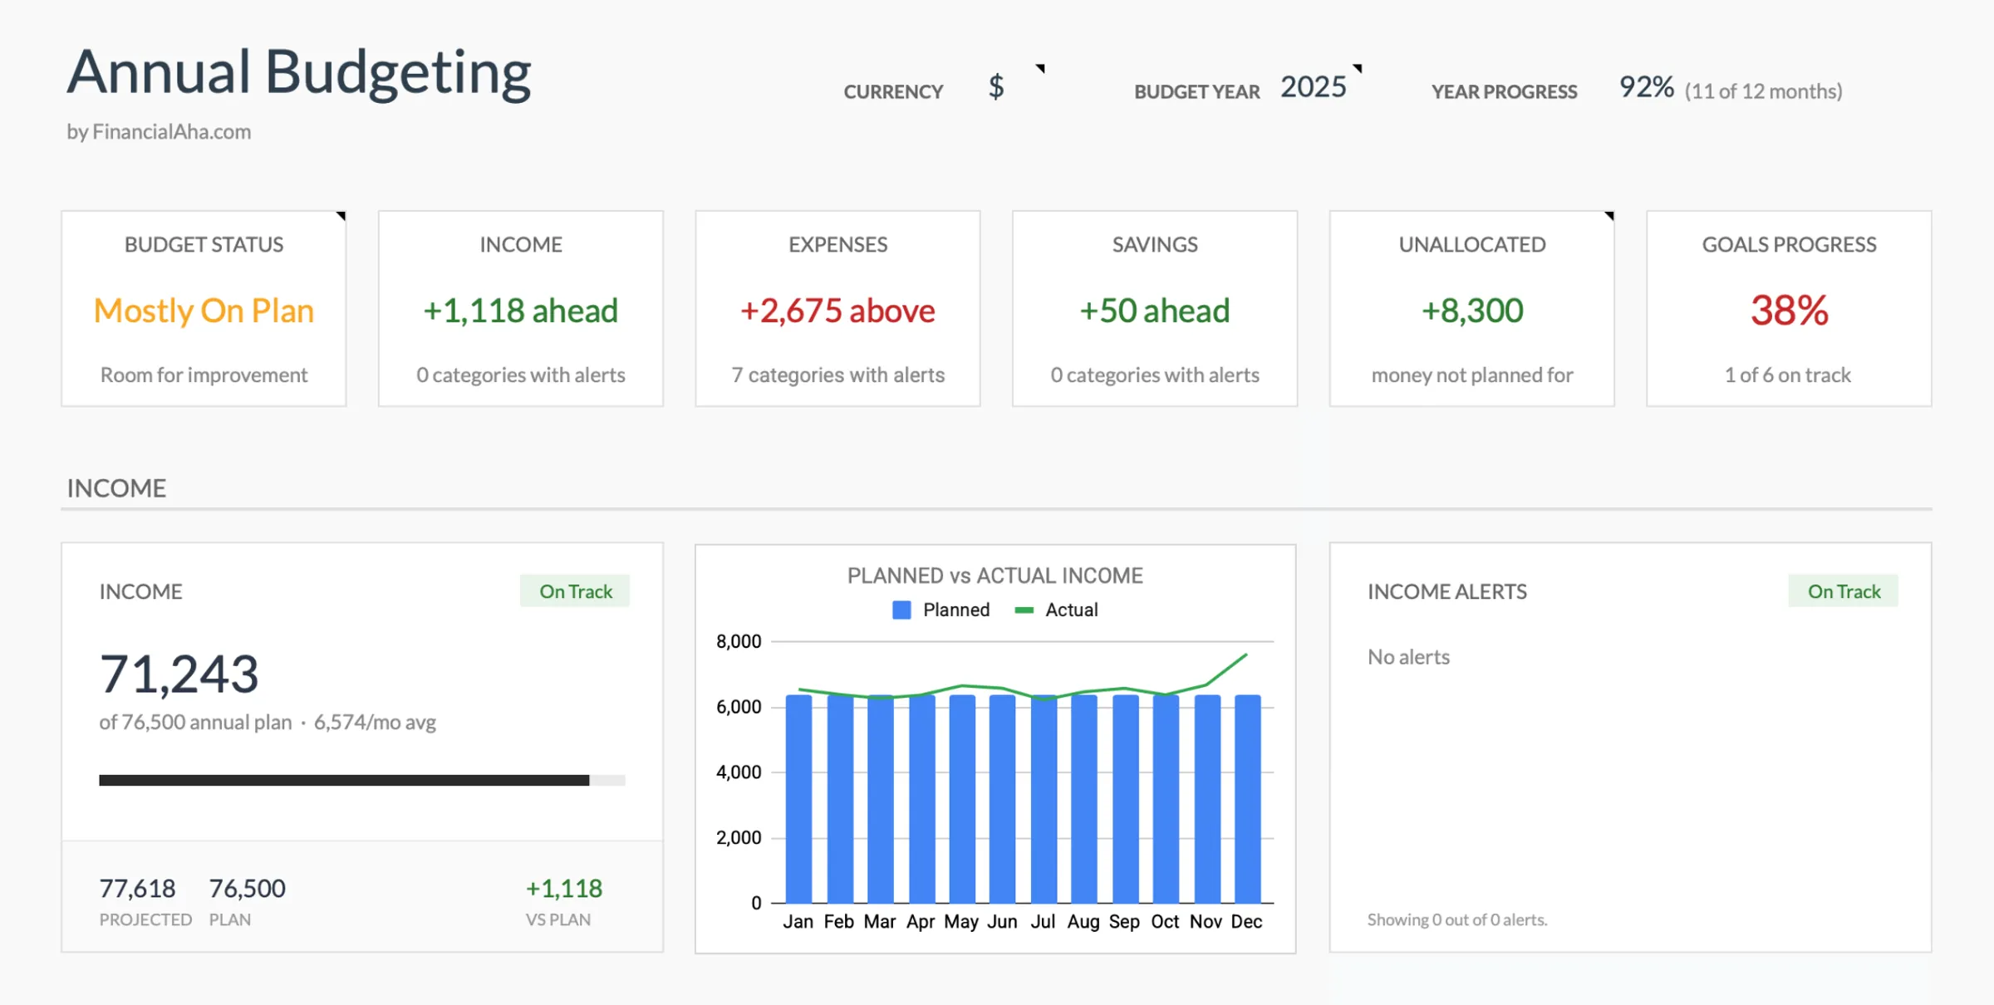Viewport: 1994px width, 1005px height.
Task: Select the Dec bar in the income chart
Action: point(1246,797)
